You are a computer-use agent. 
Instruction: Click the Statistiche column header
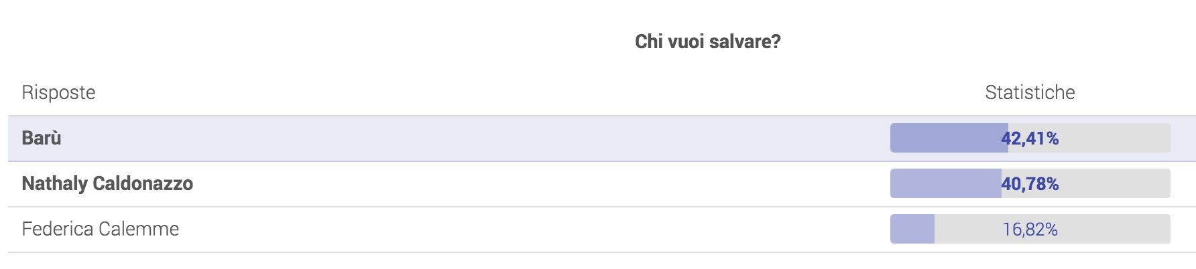1030,92
